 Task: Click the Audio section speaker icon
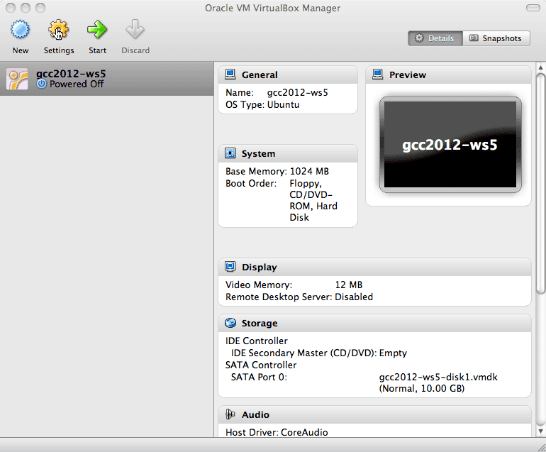230,414
